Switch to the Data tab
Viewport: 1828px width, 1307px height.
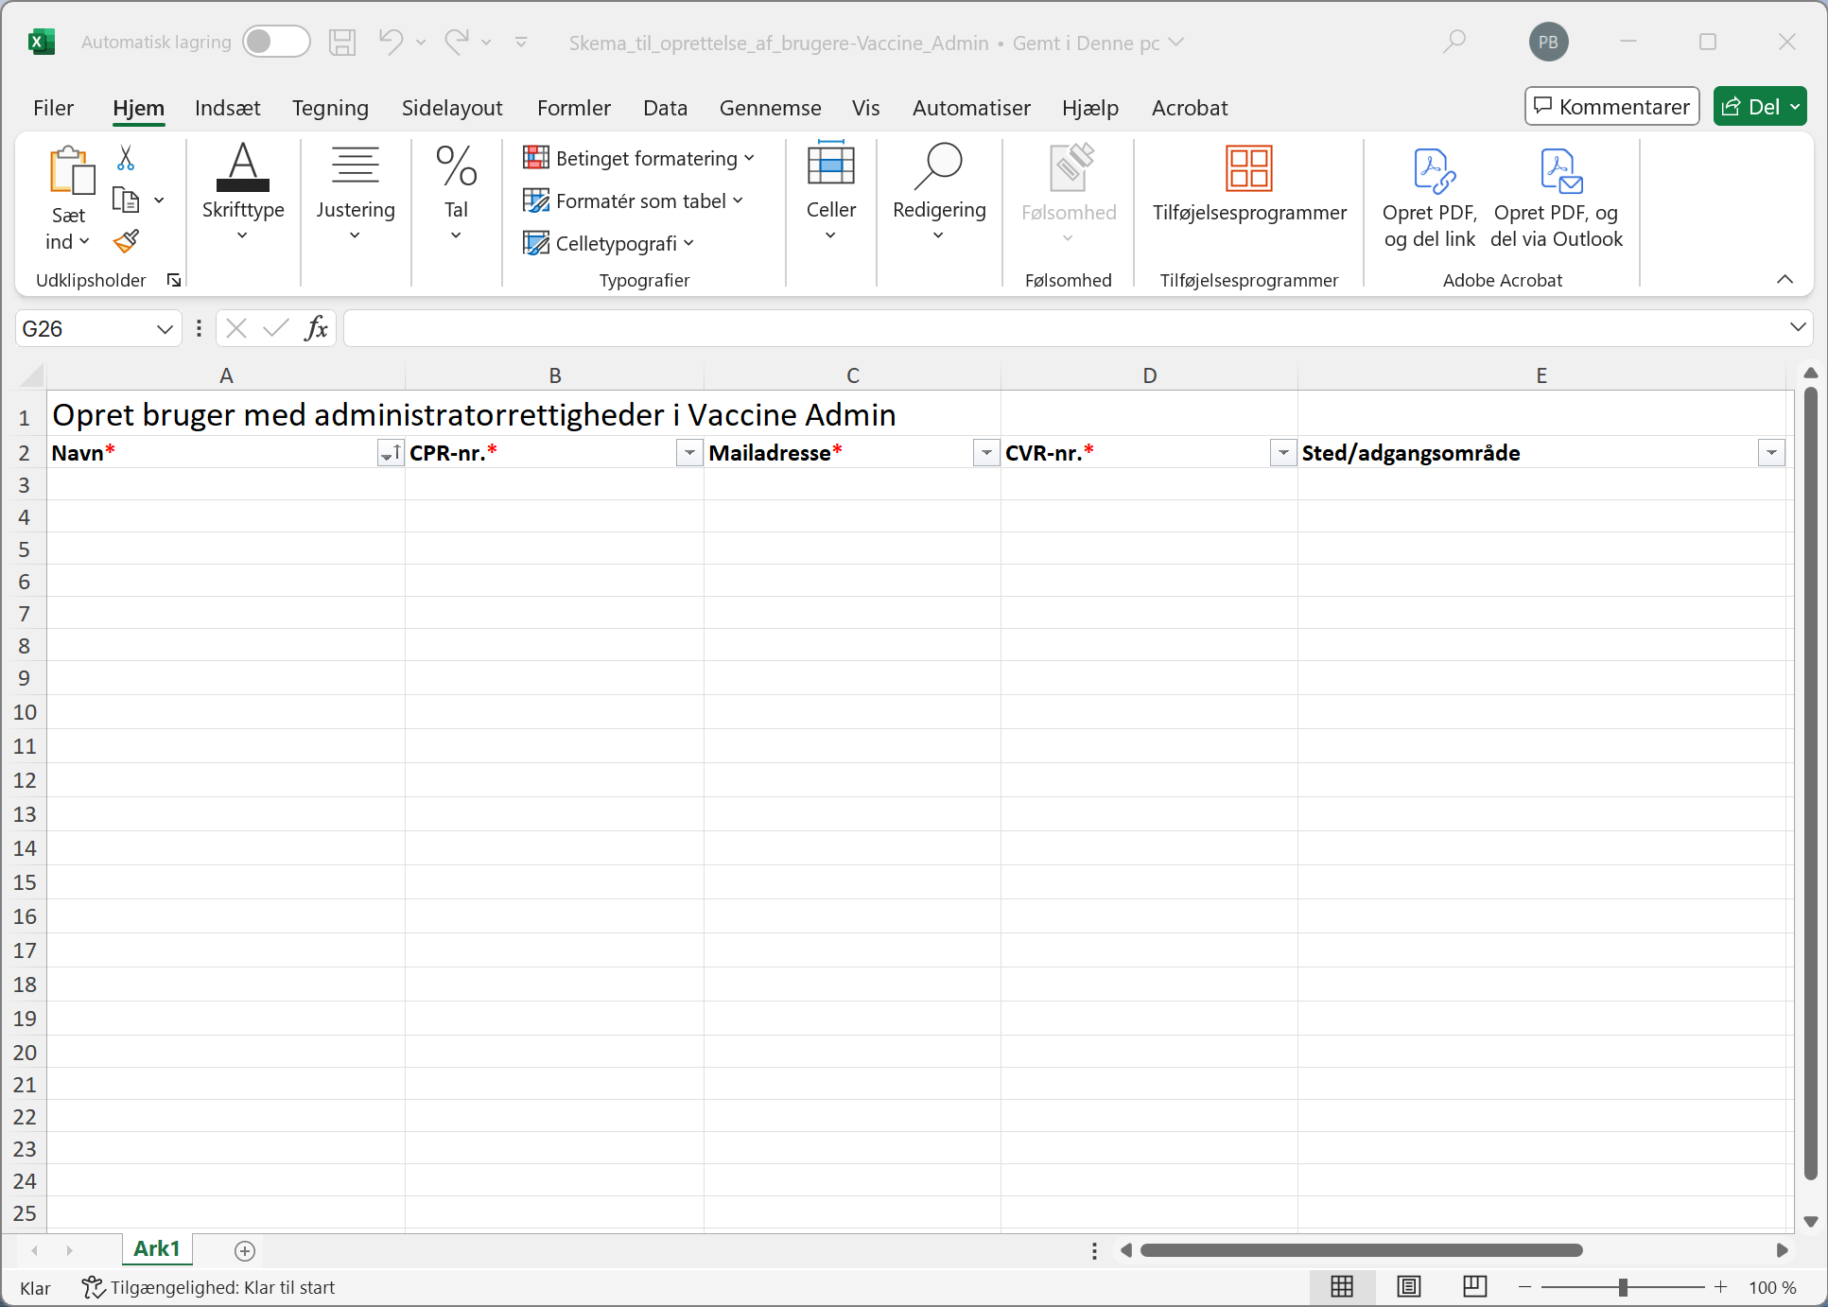[x=665, y=108]
